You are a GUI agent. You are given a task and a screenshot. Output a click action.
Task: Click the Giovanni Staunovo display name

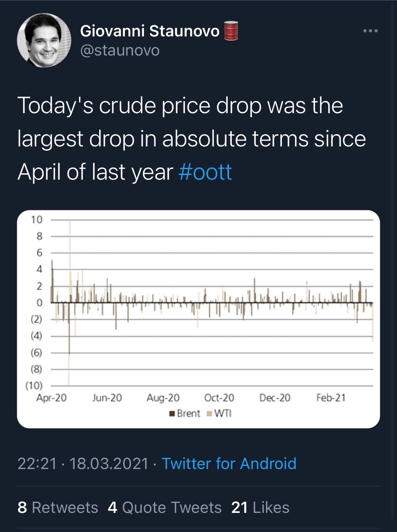pyautogui.click(x=149, y=31)
